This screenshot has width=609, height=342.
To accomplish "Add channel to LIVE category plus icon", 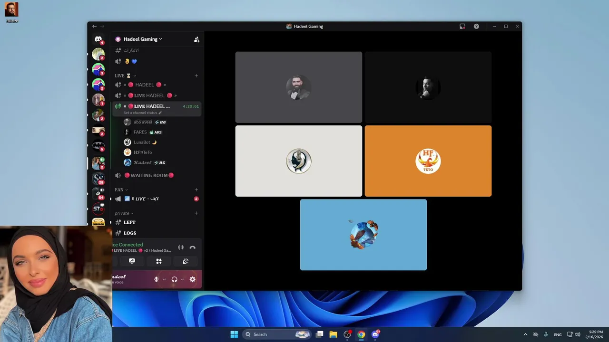I will tap(196, 76).
